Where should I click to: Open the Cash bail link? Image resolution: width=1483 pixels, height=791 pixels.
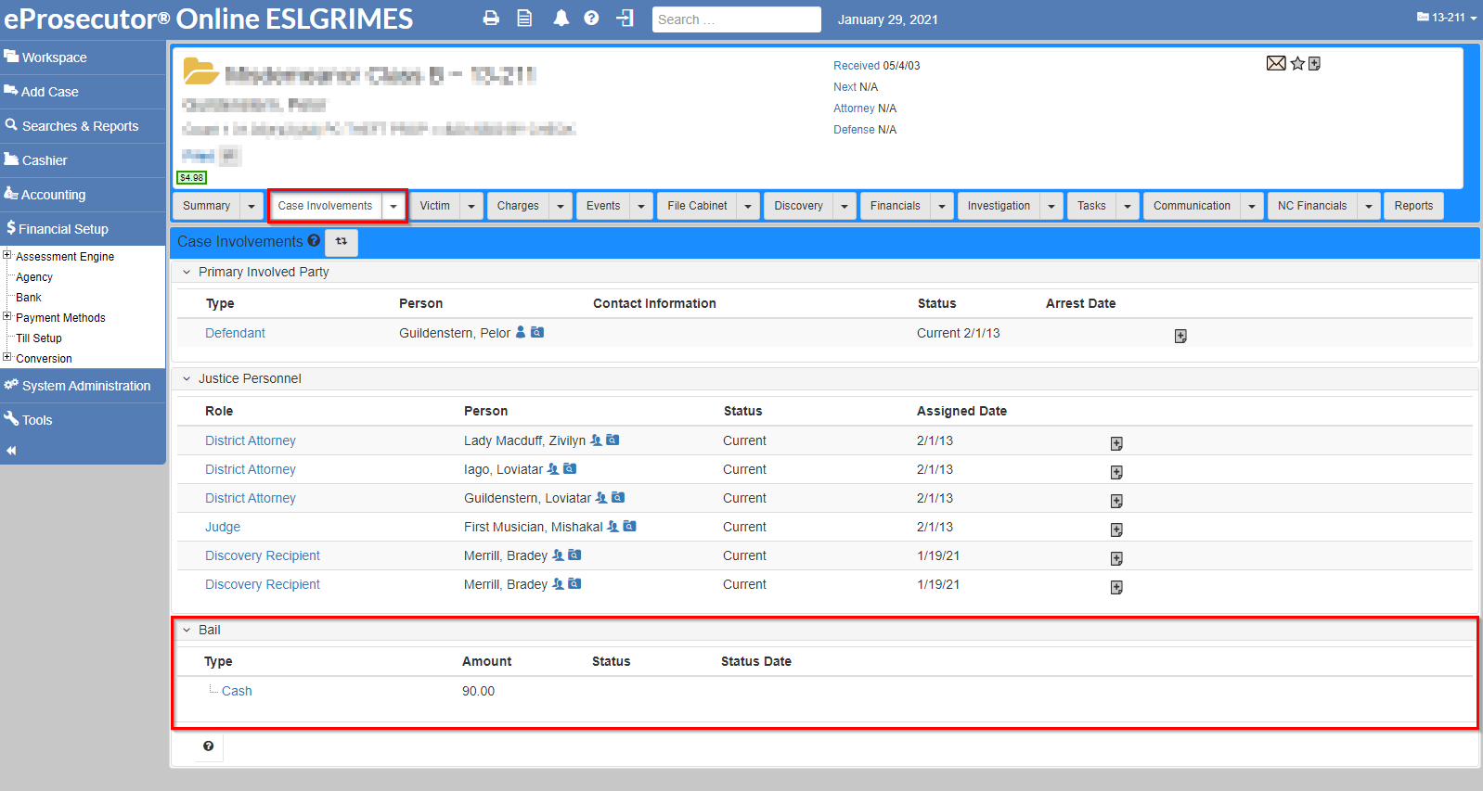coord(237,691)
